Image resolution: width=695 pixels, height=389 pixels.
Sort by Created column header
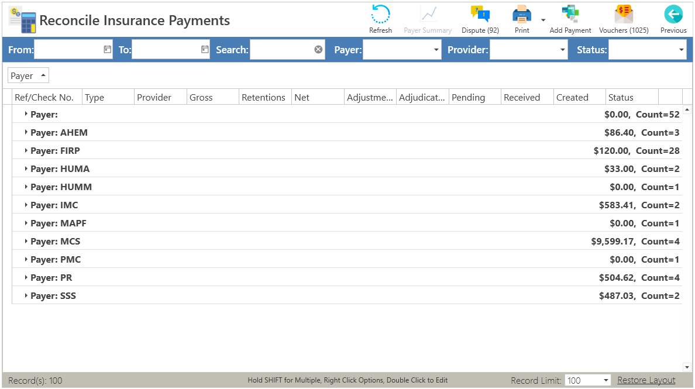(x=579, y=98)
